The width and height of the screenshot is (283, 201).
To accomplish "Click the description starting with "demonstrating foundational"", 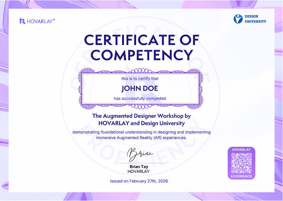I will point(141,132).
